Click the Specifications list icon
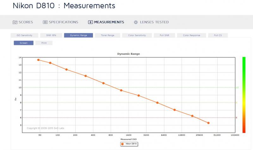The width and height of the screenshot is (253, 150). 45,22
